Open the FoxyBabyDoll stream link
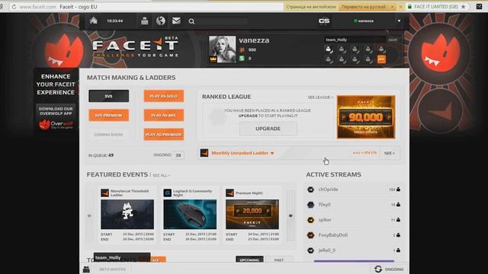The height and width of the screenshot is (274, 488). pos(332,235)
